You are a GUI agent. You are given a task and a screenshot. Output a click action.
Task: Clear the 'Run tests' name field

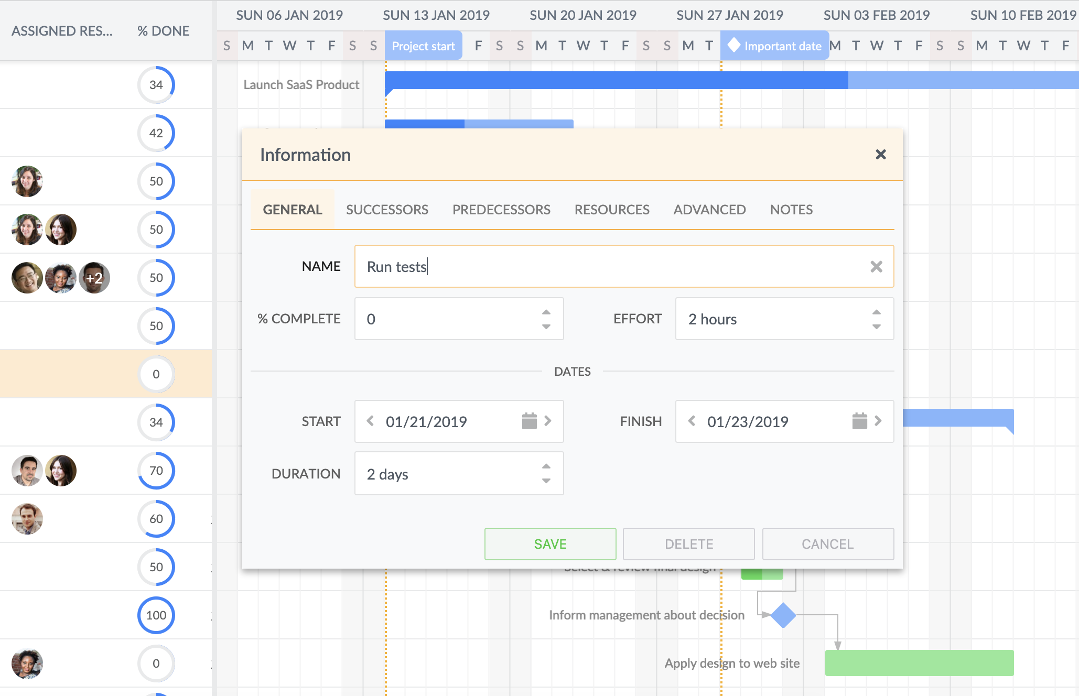[x=876, y=266]
